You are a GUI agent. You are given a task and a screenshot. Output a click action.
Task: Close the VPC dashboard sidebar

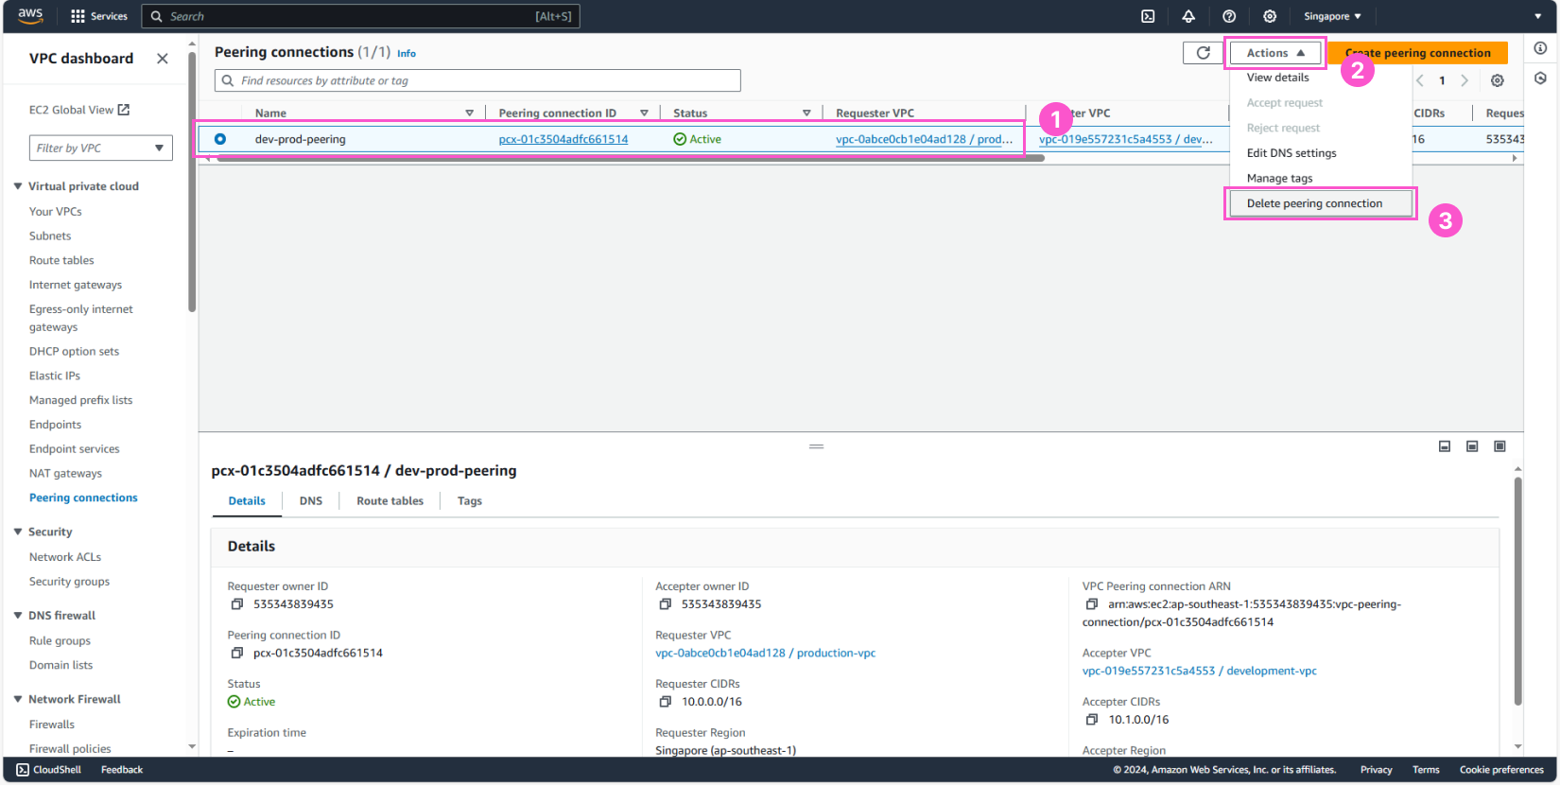[x=163, y=59]
